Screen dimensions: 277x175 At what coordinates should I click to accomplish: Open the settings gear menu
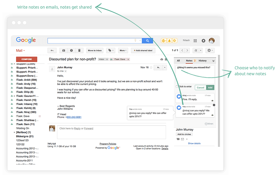(210, 50)
